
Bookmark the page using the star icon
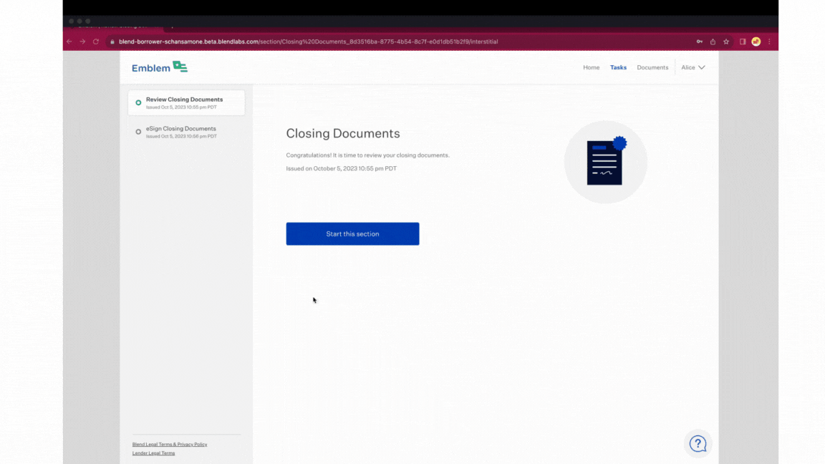tap(726, 42)
